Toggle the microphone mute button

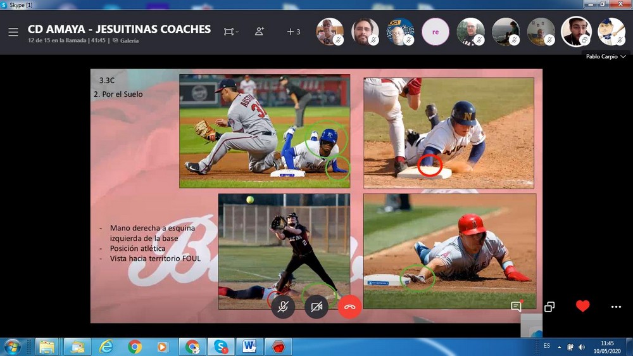[x=283, y=307]
